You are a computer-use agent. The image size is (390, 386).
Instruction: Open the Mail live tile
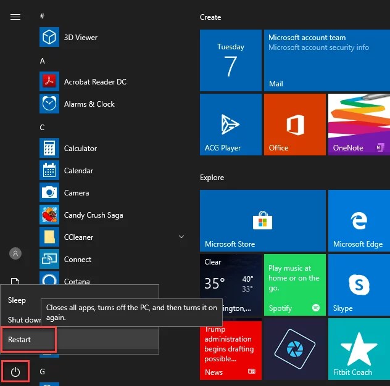pos(327,60)
